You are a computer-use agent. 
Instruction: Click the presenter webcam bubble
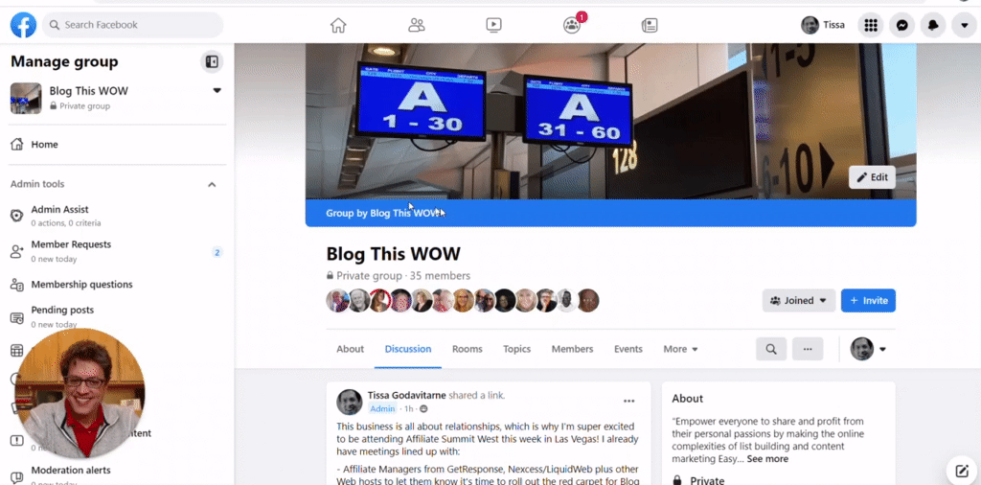80,394
